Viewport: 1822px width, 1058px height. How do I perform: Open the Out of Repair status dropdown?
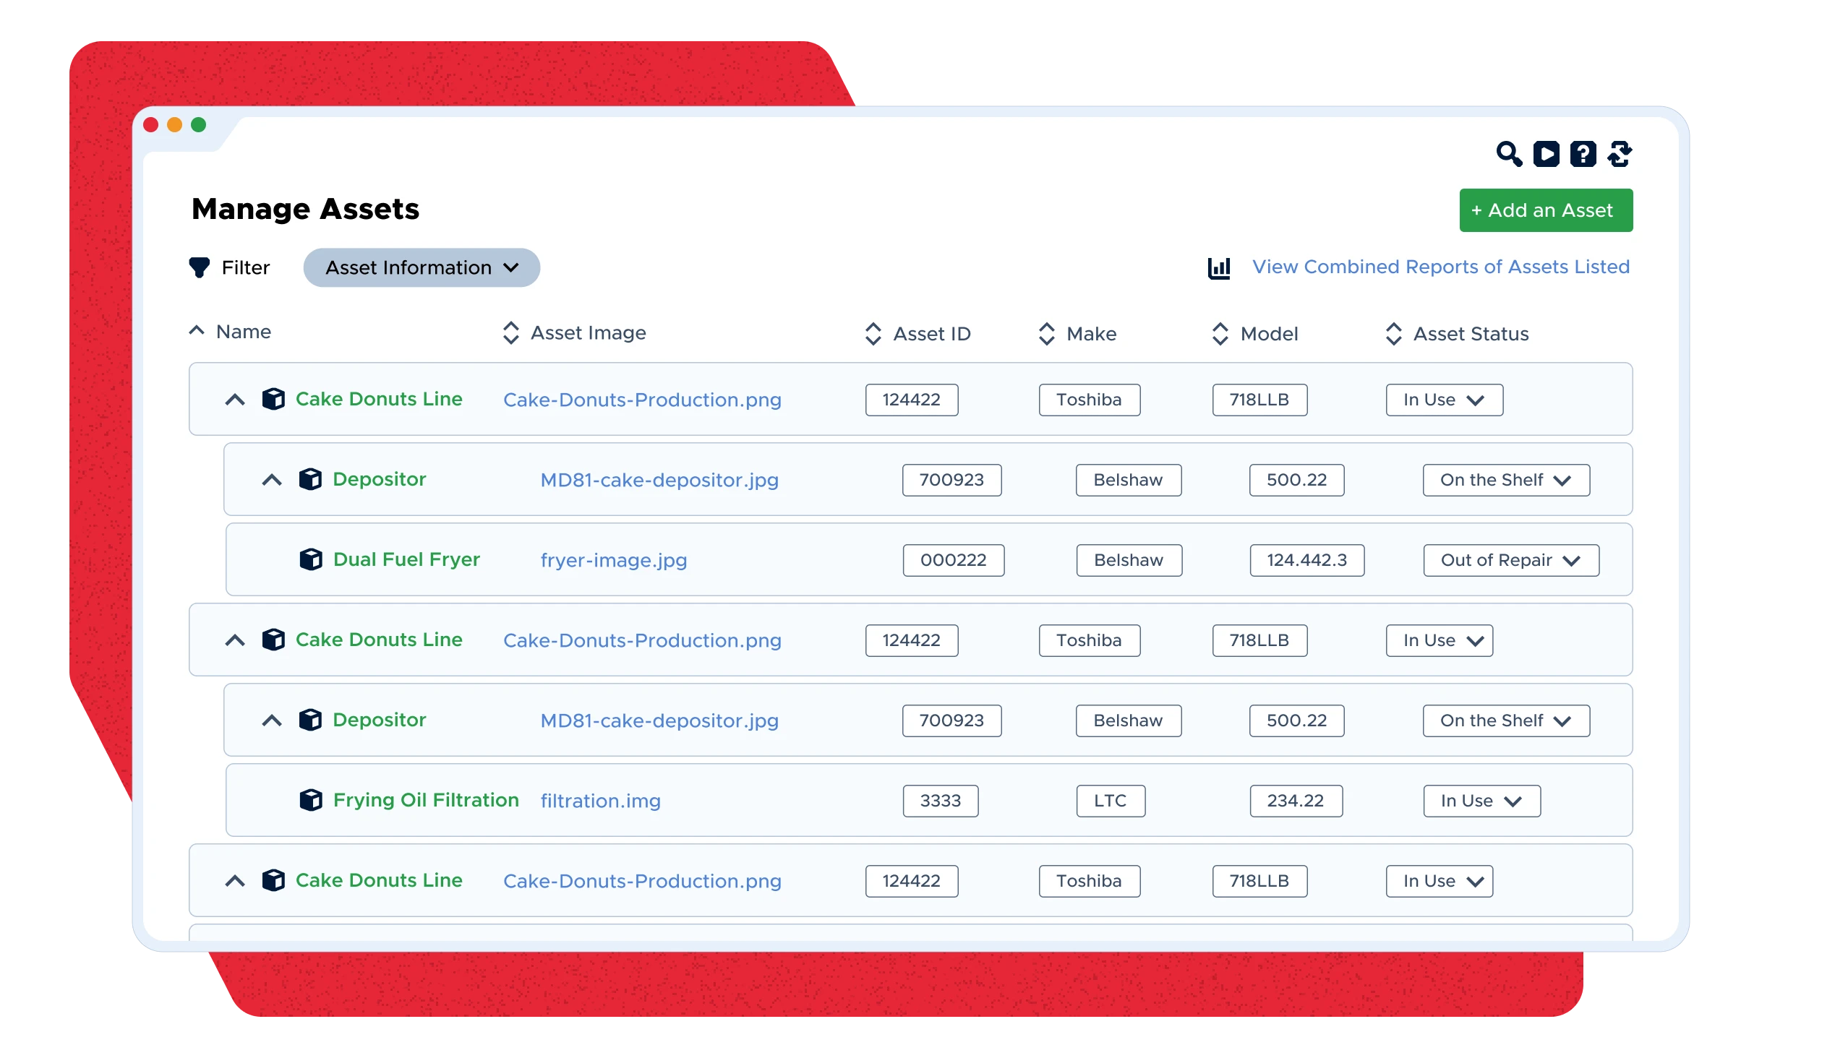point(1510,560)
